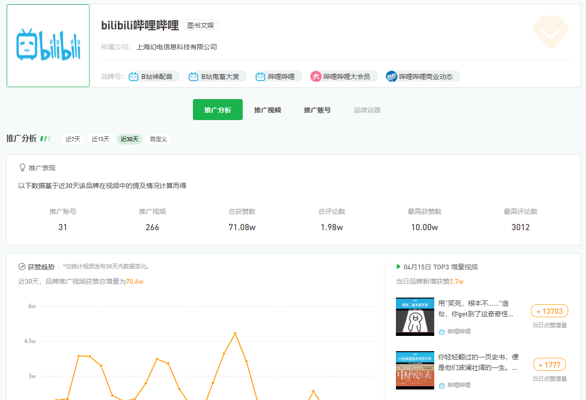Viewport: 586px width, 400px height.
Task: Click the 哔哩哔哩商业动态 avatar icon
Action: click(x=392, y=76)
